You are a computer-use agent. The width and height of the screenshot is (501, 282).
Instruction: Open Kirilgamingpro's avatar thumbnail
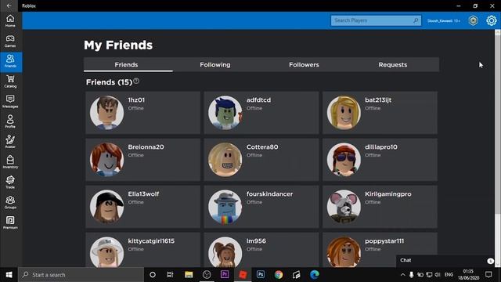point(344,207)
